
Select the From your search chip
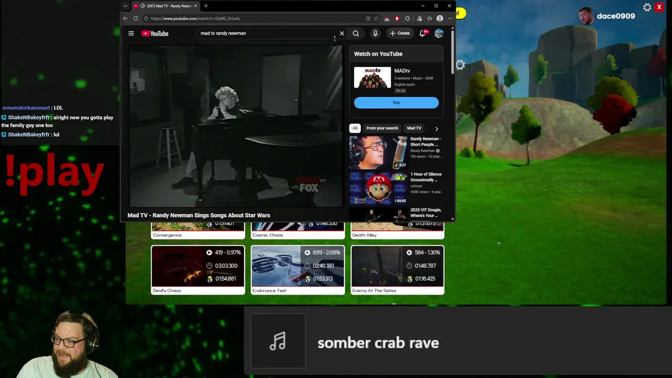click(x=382, y=128)
